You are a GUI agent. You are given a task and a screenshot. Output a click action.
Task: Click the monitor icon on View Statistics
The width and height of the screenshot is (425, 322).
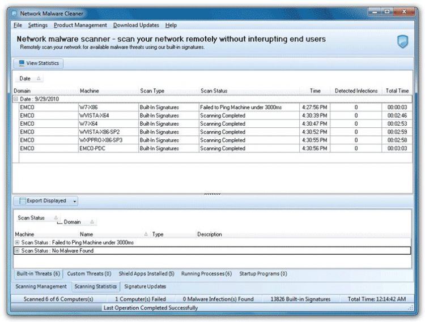[x=22, y=63]
